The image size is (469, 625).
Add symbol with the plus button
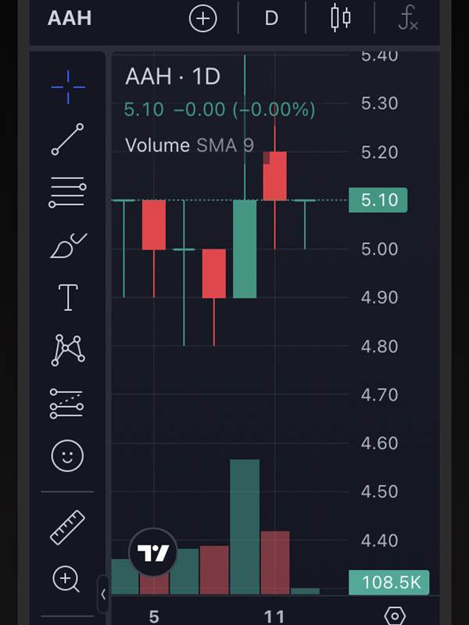click(x=202, y=18)
